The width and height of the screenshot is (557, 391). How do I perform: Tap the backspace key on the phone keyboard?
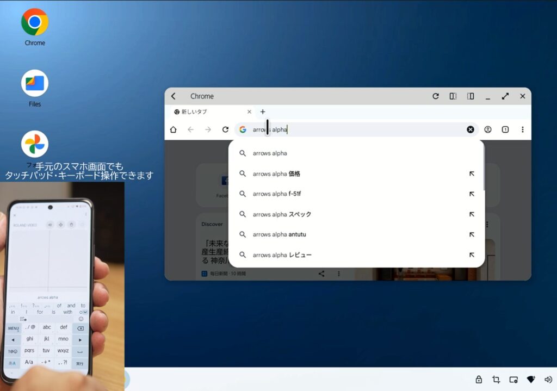[81, 328]
